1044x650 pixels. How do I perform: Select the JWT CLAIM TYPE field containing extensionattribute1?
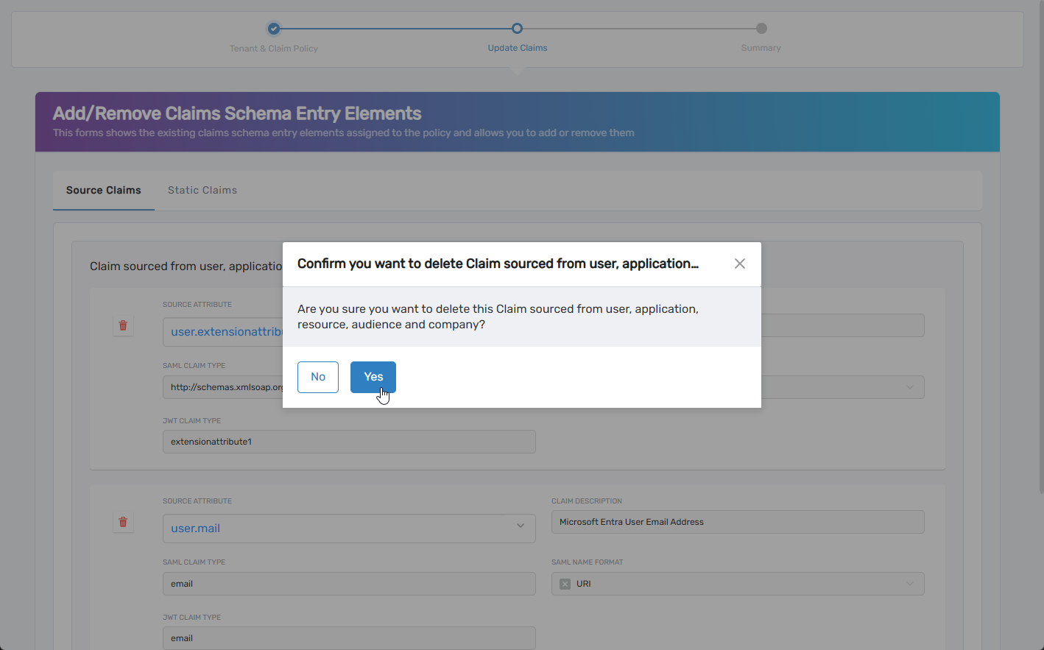pyautogui.click(x=349, y=442)
